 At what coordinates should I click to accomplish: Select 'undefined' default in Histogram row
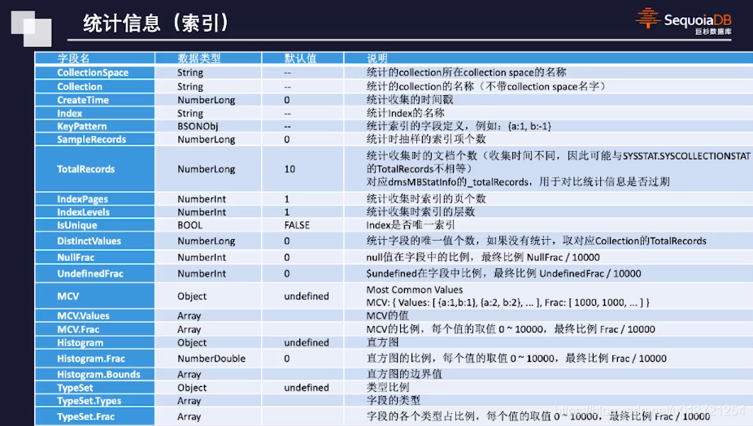(307, 343)
